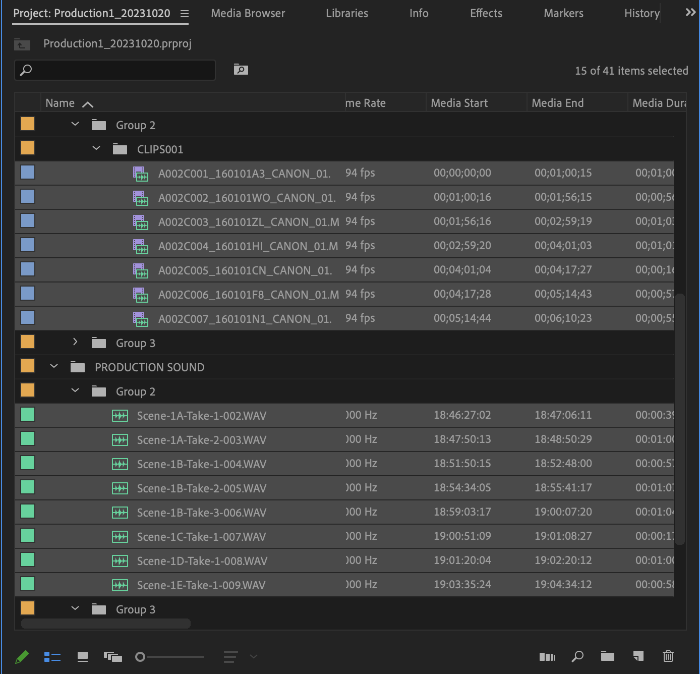
Task: Click Automate to Sequence icon
Action: point(547,657)
